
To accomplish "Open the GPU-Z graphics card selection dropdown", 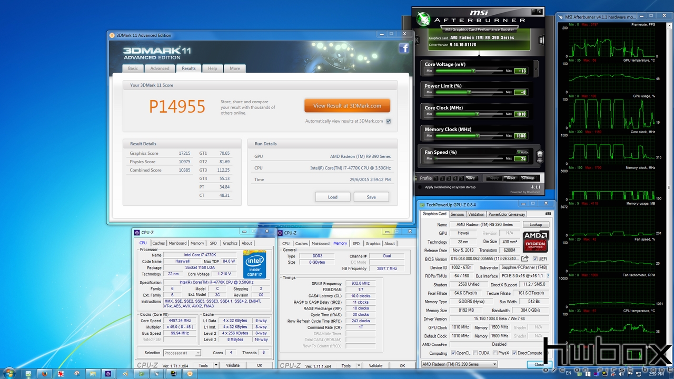I will click(x=459, y=364).
